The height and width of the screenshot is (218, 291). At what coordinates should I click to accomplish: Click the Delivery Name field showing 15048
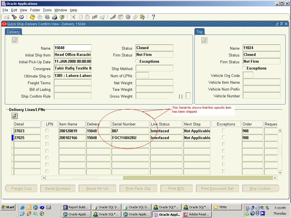click(72, 48)
